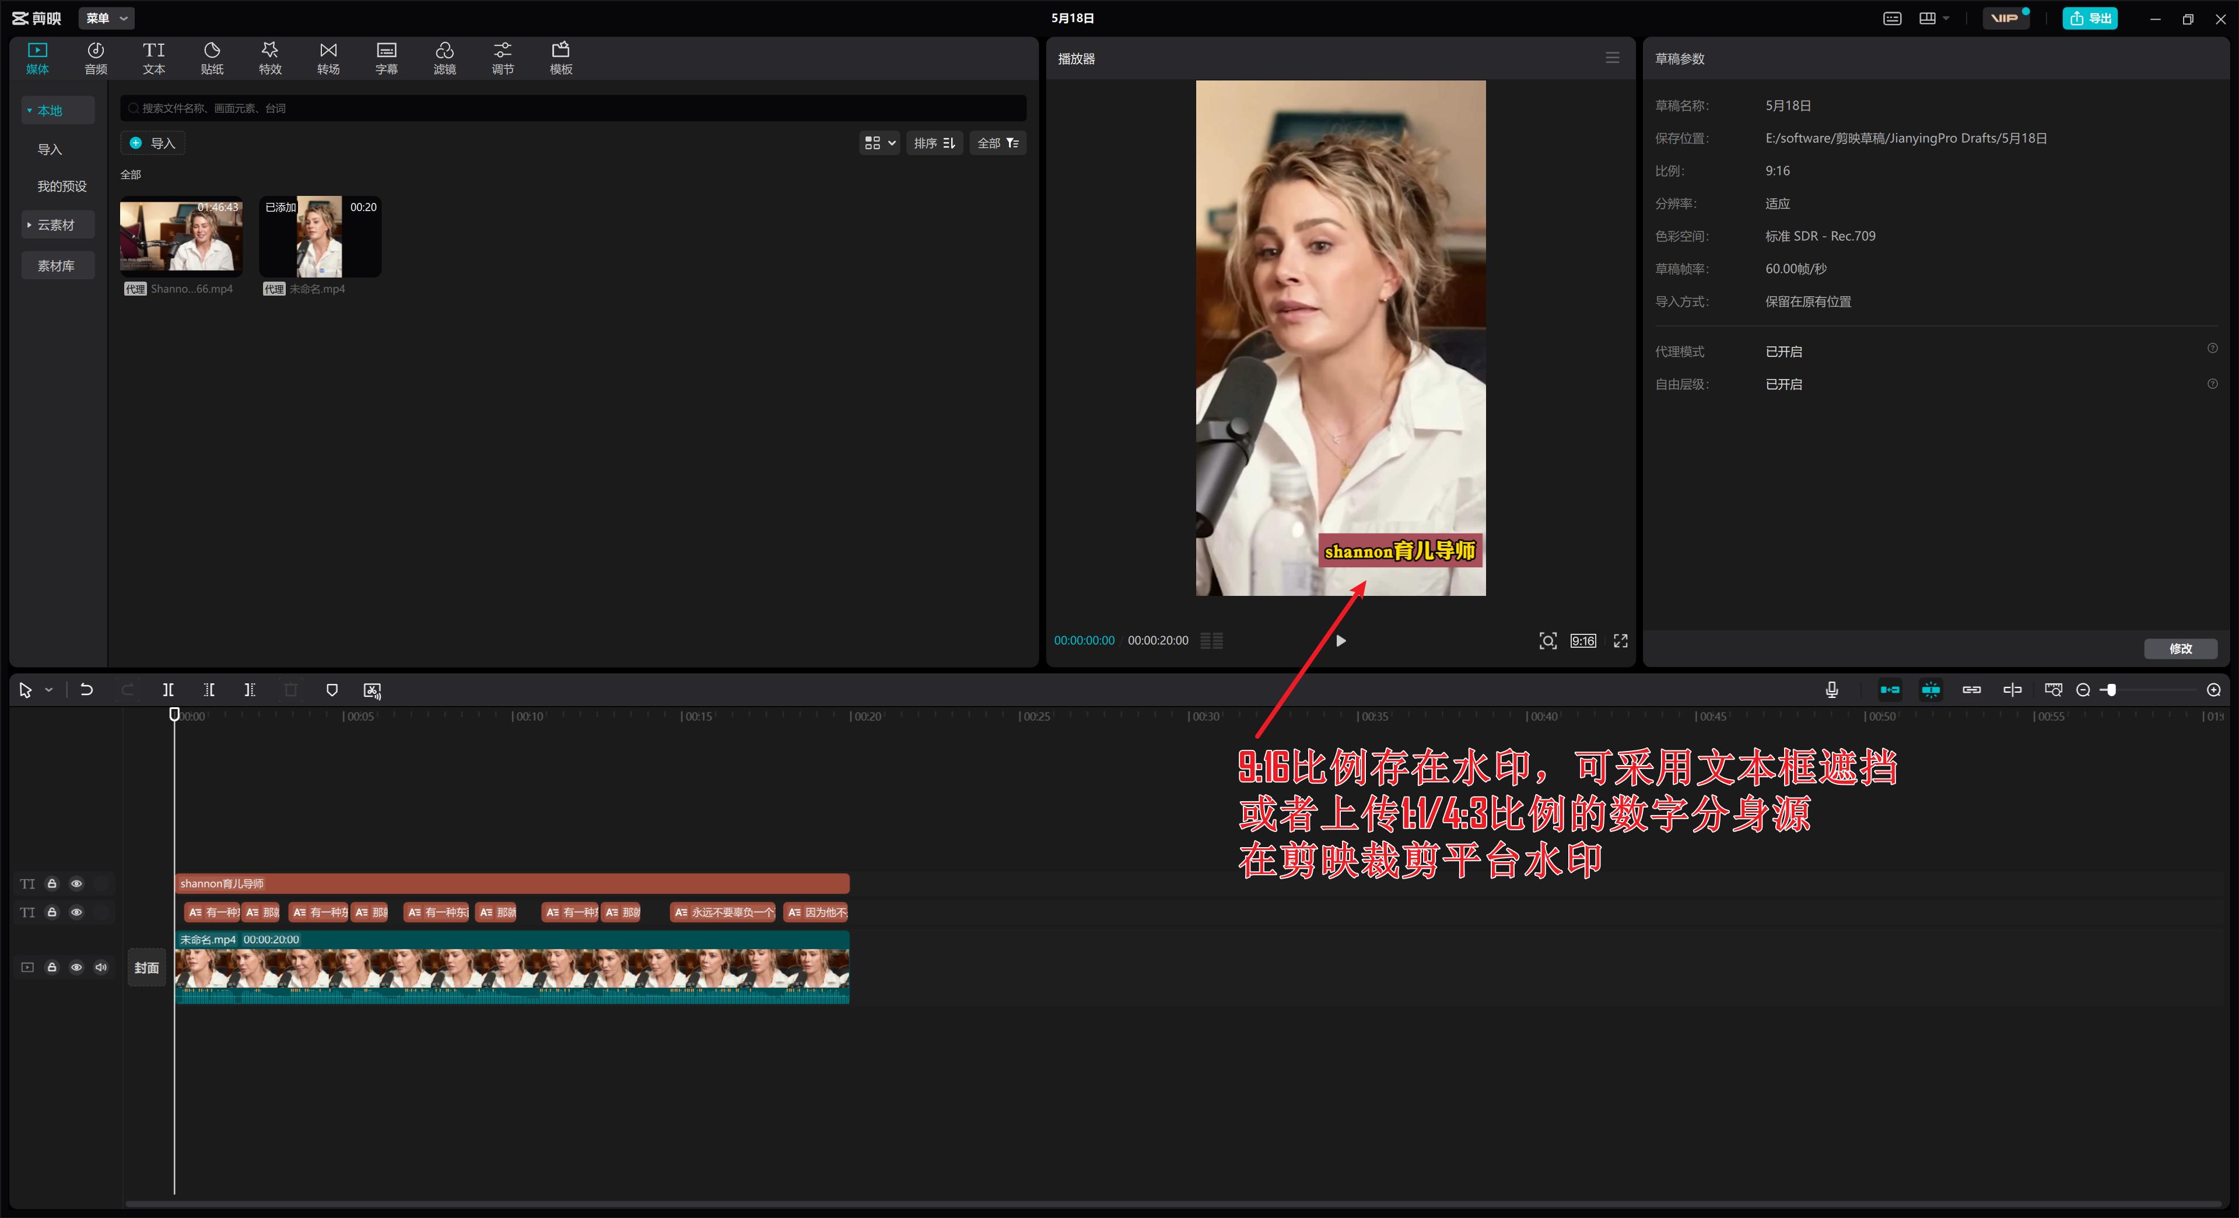
Task: Click the record voiceover microphone icon
Action: [x=1831, y=690]
